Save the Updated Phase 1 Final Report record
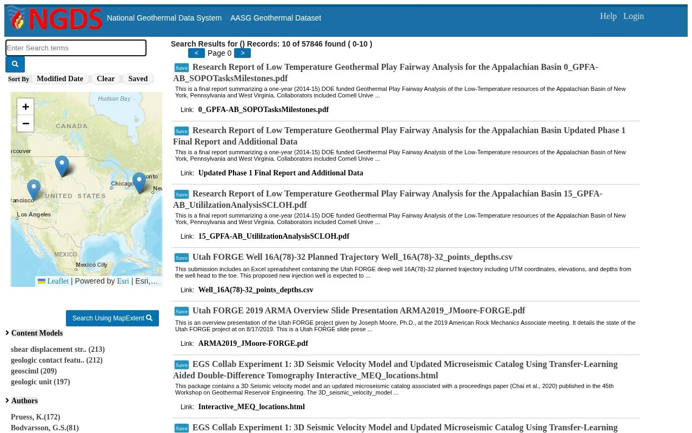 pos(182,131)
